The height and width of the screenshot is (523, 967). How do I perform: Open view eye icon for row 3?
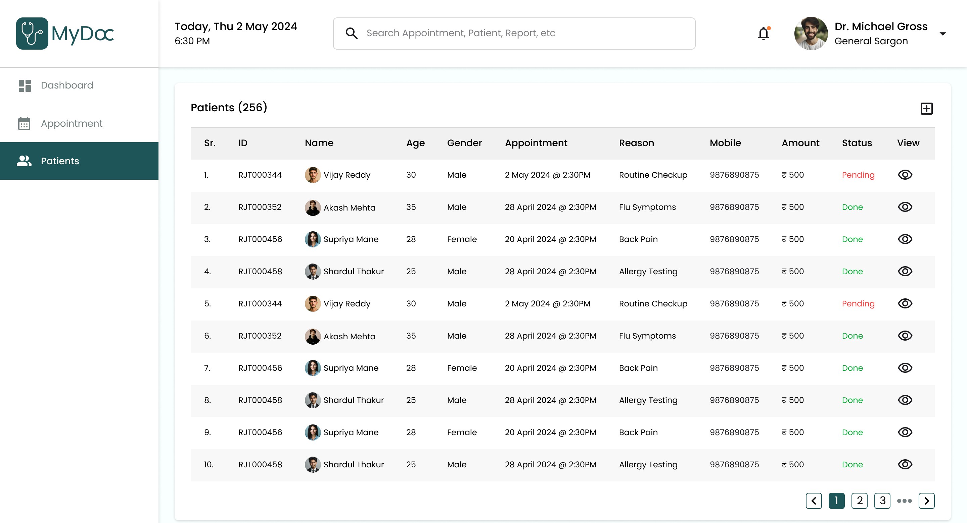(905, 239)
